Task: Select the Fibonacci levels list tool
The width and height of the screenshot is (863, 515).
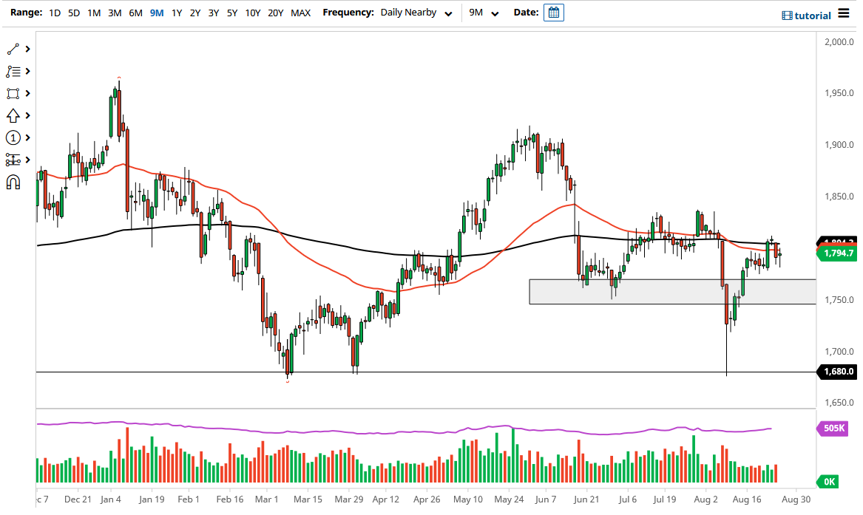Action: [x=13, y=72]
